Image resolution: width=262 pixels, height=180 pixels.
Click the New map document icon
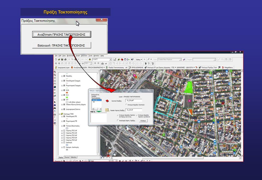point(56,59)
